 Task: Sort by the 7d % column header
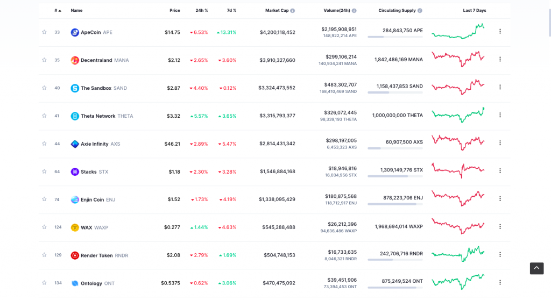(231, 11)
